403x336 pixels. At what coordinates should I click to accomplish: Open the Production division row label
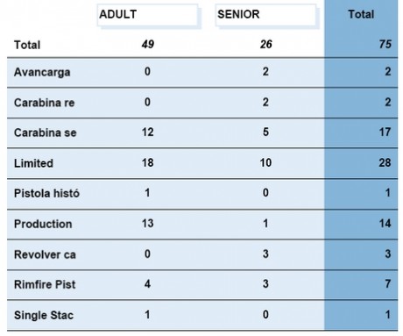[43, 224]
